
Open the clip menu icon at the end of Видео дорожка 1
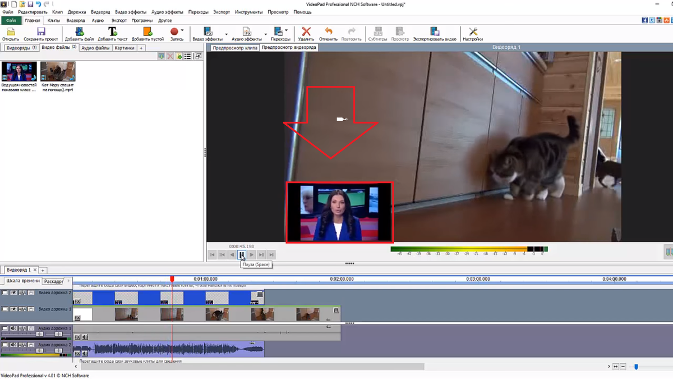336,310
